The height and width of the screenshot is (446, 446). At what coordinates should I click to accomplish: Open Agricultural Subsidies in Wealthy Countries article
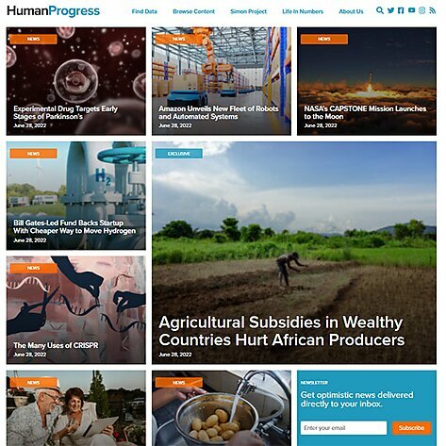pos(281,331)
